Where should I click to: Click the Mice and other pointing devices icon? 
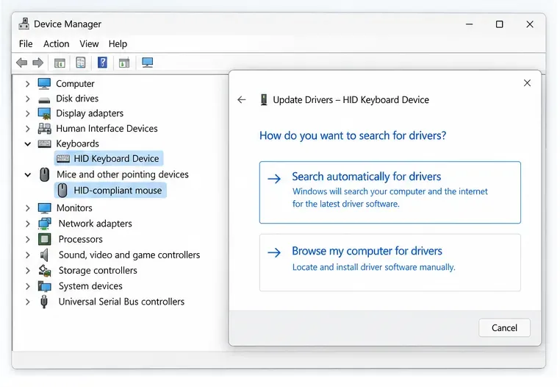point(44,174)
